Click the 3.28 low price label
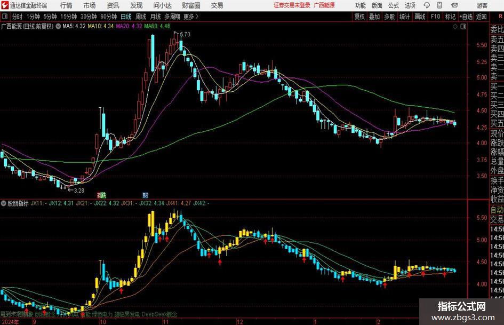The image size is (504, 325). (x=79, y=191)
